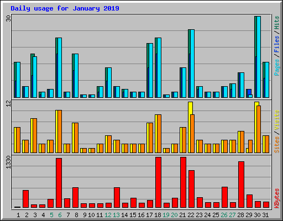Click the day 8 visits bar
283x221 pixels.
coord(73,138)
